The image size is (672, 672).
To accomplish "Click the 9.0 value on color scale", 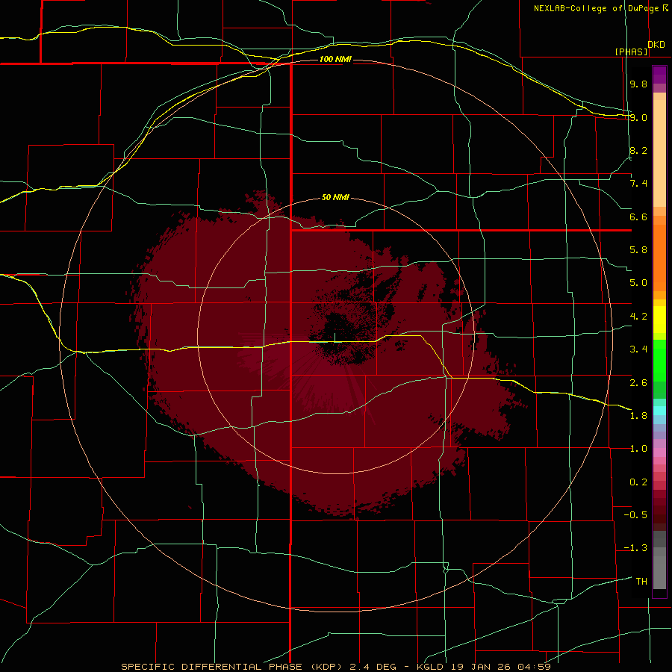I will tap(638, 117).
